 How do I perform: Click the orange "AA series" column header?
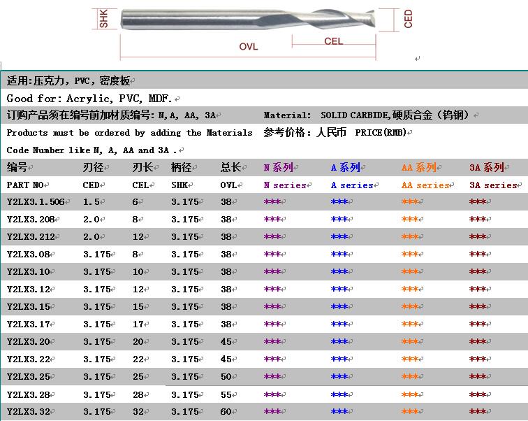pos(426,185)
